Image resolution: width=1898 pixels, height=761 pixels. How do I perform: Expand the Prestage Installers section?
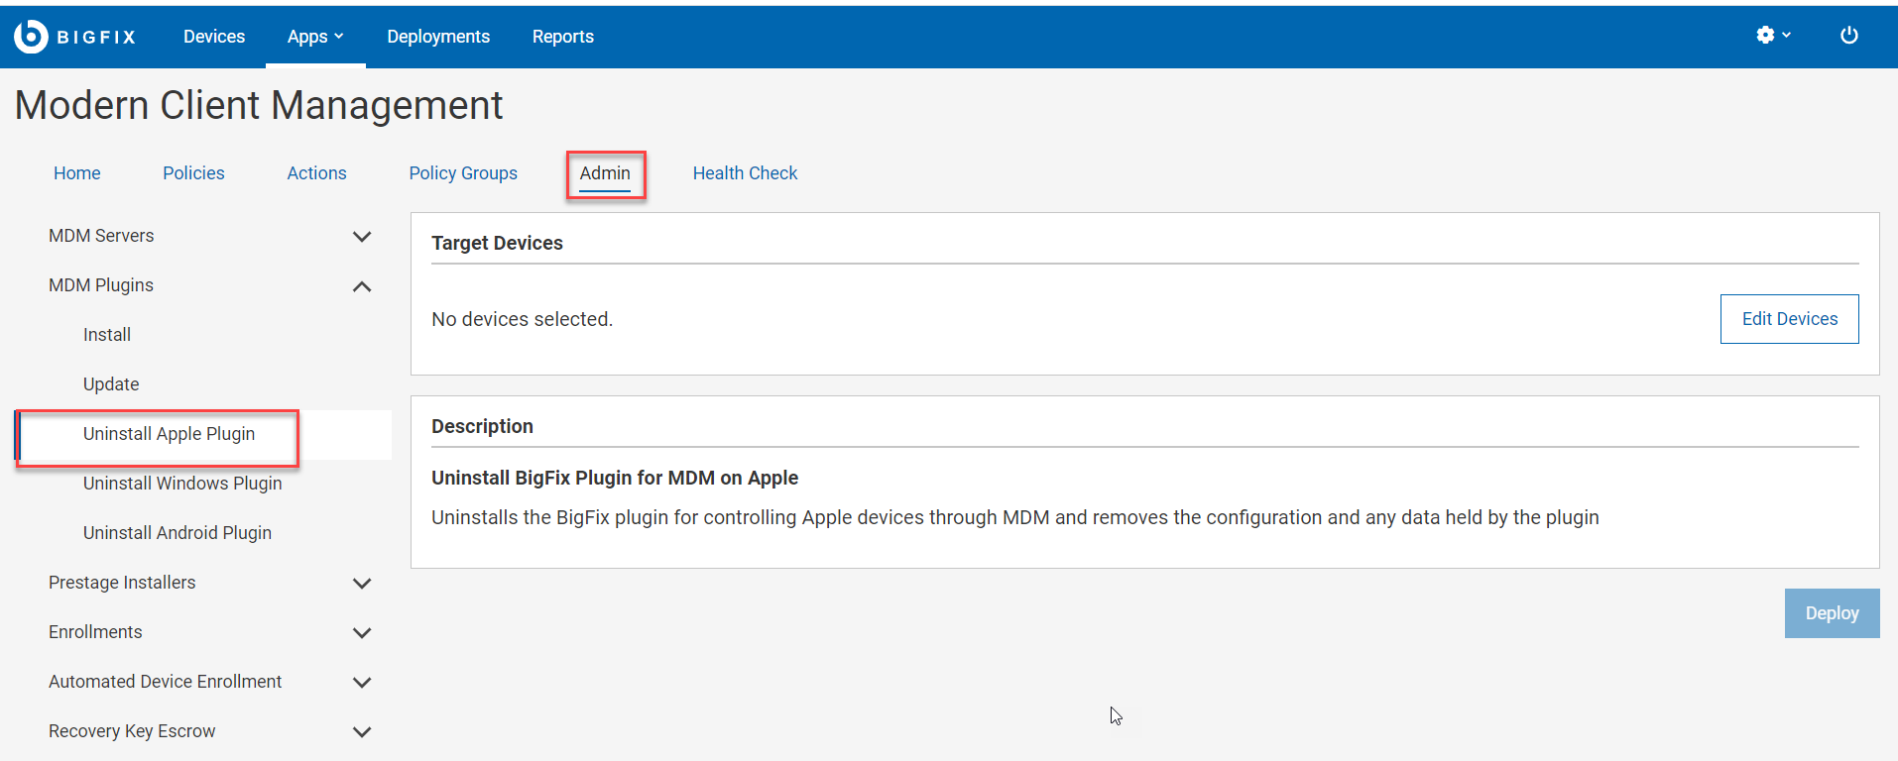click(362, 584)
